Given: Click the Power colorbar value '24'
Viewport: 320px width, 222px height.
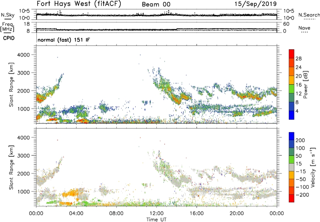Looking at the screenshot, I should pos(298,67).
